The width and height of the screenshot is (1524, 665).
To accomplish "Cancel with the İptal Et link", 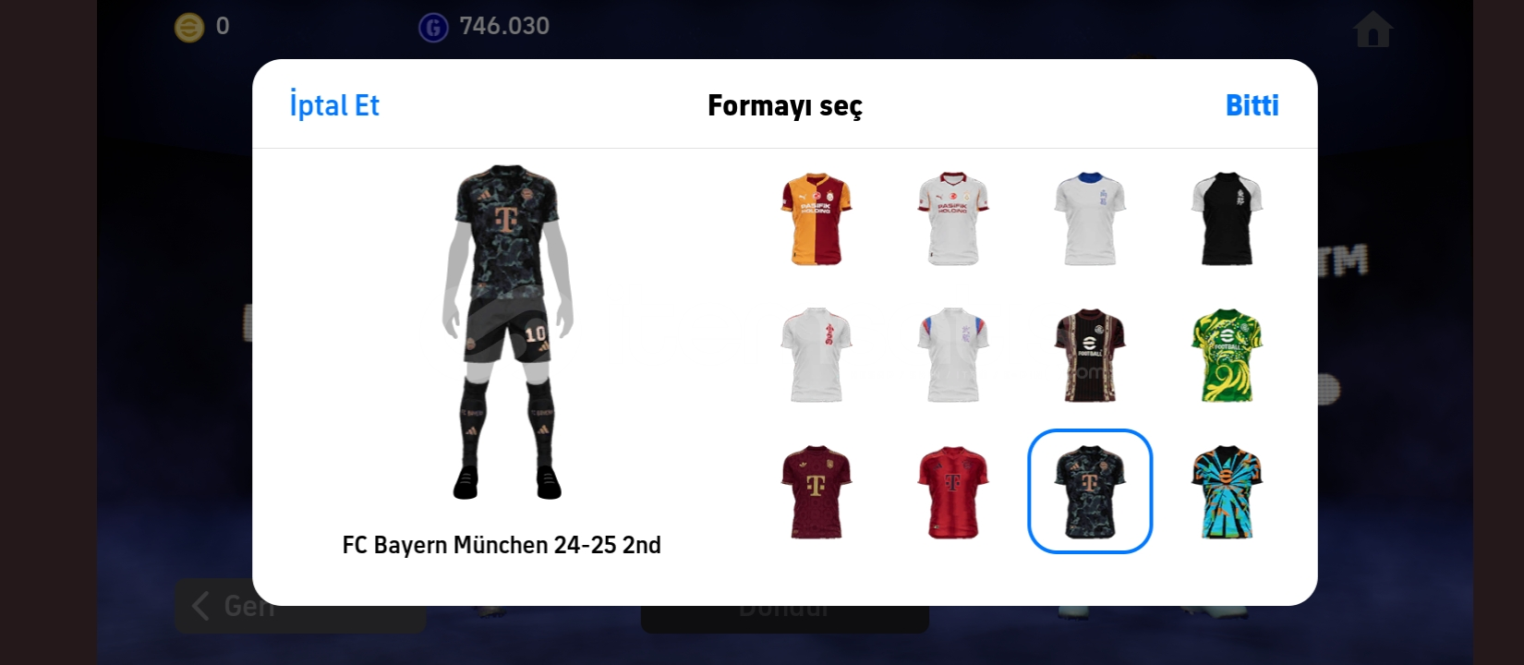I will (334, 105).
